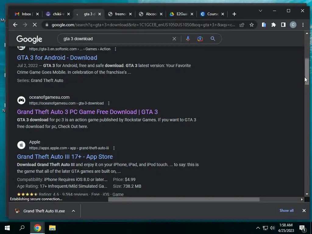Open the side panel icon
Viewport: 312px width, 234px height.
pyautogui.click(x=283, y=25)
